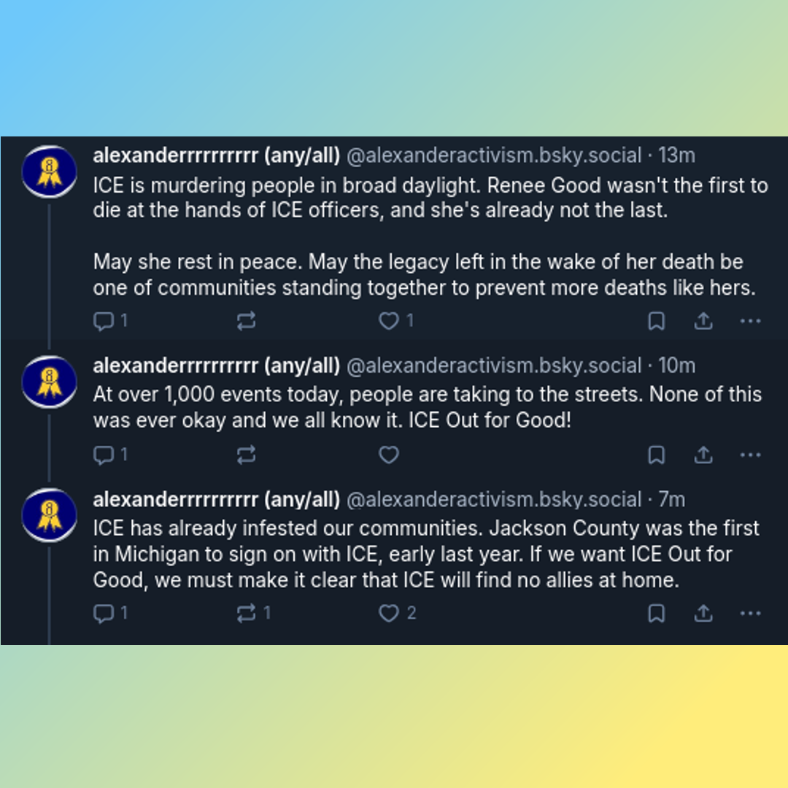Repost the '1,000 events today' post

(x=247, y=455)
